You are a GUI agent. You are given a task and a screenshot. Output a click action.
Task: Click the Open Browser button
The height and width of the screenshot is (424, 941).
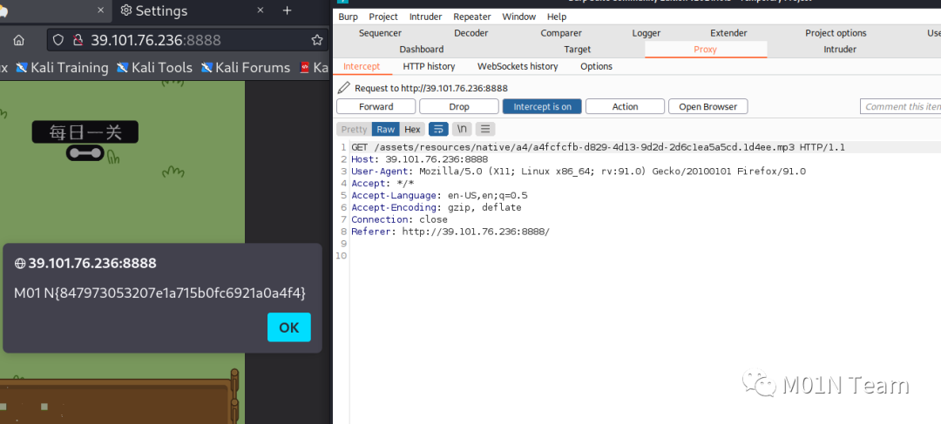coord(708,107)
